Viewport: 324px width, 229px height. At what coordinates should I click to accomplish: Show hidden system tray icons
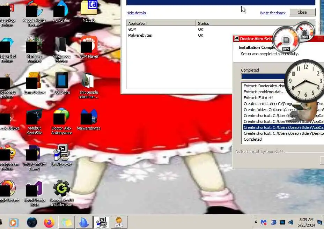[256, 222]
